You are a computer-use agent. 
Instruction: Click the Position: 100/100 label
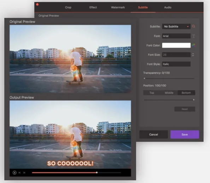[155, 85]
